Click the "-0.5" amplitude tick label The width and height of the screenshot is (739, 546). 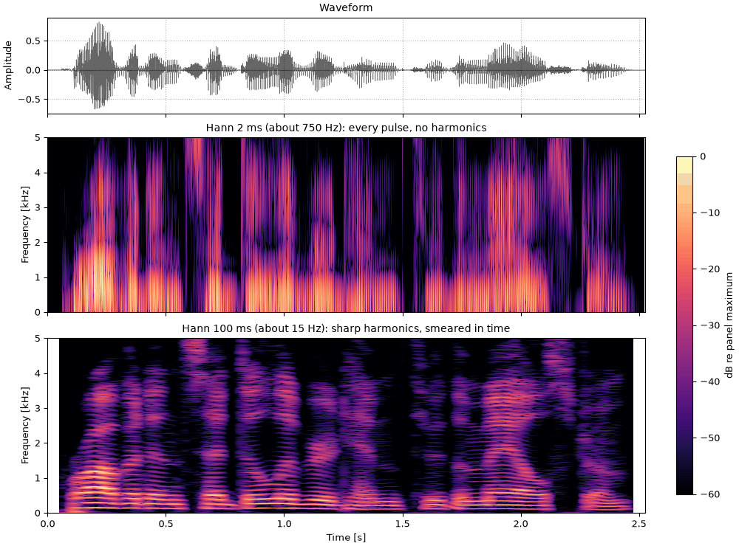pyautogui.click(x=30, y=100)
